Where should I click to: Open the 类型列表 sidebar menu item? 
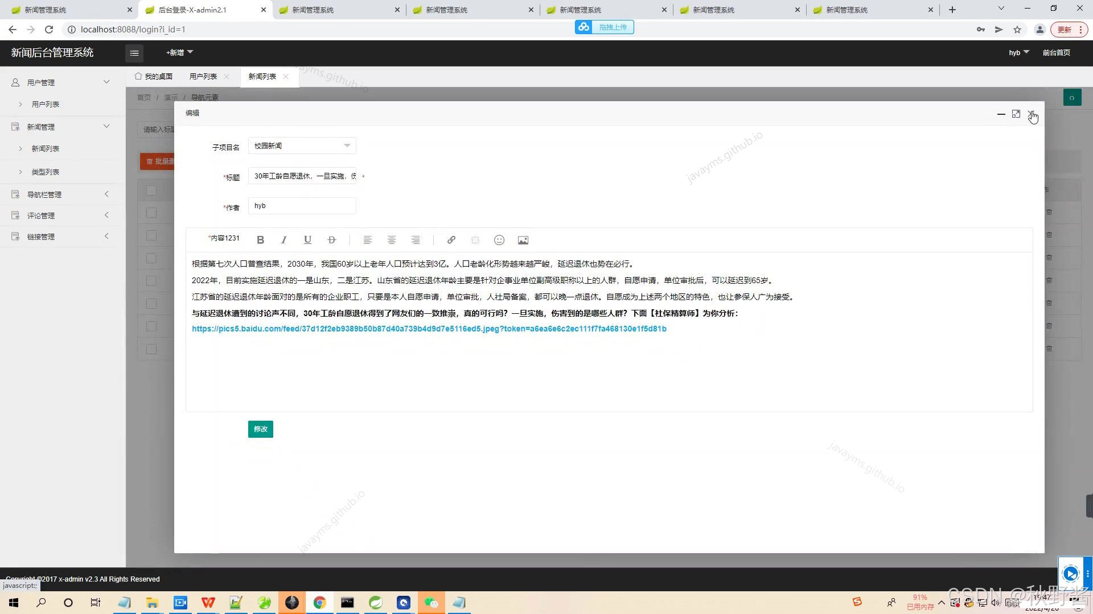(x=46, y=172)
